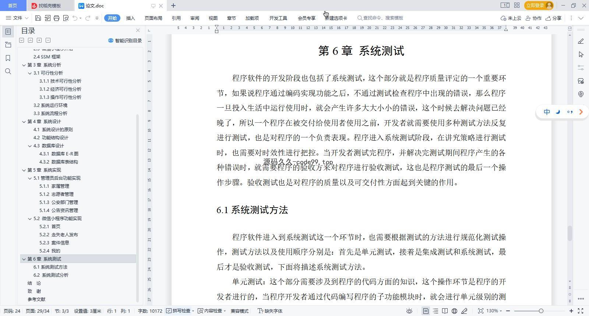Image resolution: width=589 pixels, height=316 pixels.
Task: Open the outline/TOC panel icon in left sidebar
Action: click(x=8, y=32)
